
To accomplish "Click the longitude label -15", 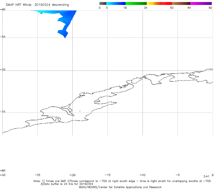I will [107, 175].
